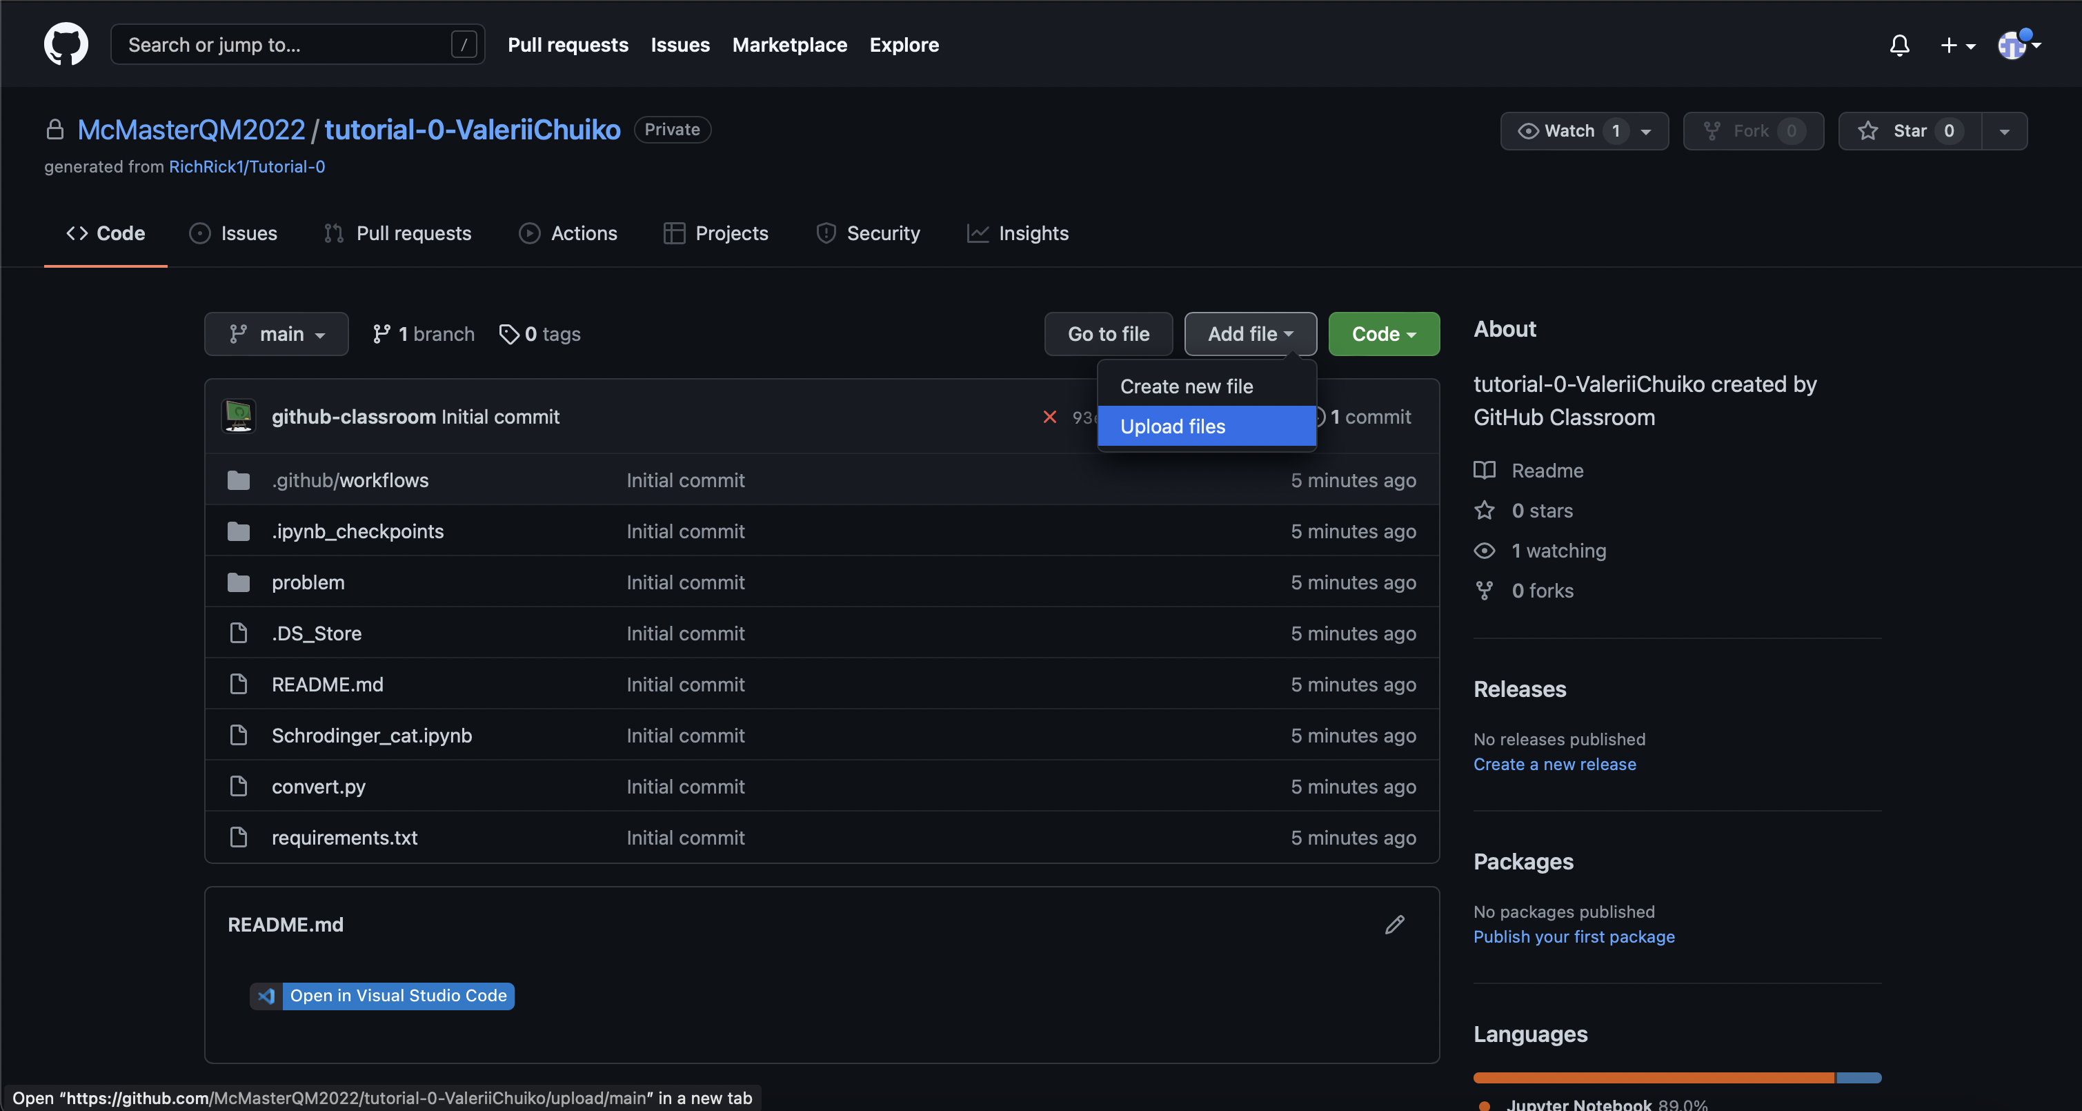Click Issues in top navigation
Image resolution: width=2082 pixels, height=1111 pixels.
point(680,44)
